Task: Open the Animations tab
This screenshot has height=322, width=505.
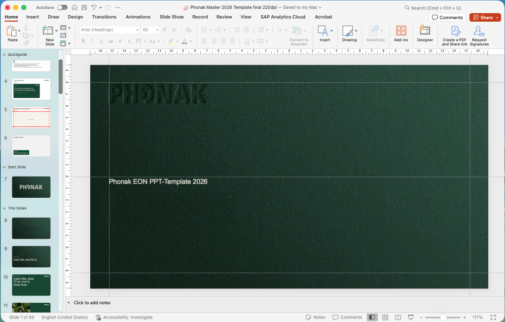Action: [138, 17]
